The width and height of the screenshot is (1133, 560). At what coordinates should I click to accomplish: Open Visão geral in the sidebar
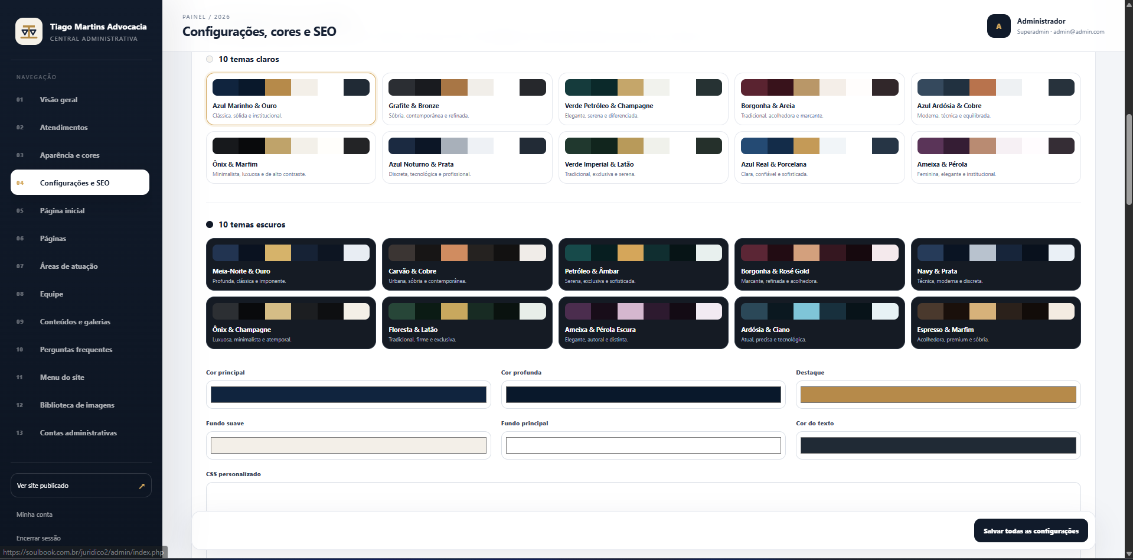(80, 100)
